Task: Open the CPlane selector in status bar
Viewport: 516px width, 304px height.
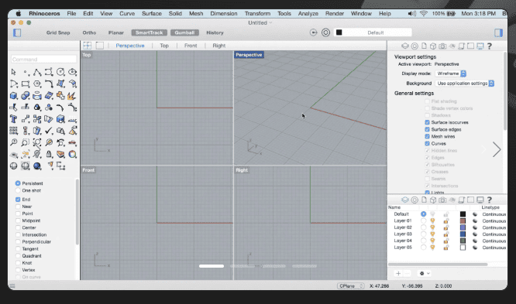Action: [x=350, y=286]
